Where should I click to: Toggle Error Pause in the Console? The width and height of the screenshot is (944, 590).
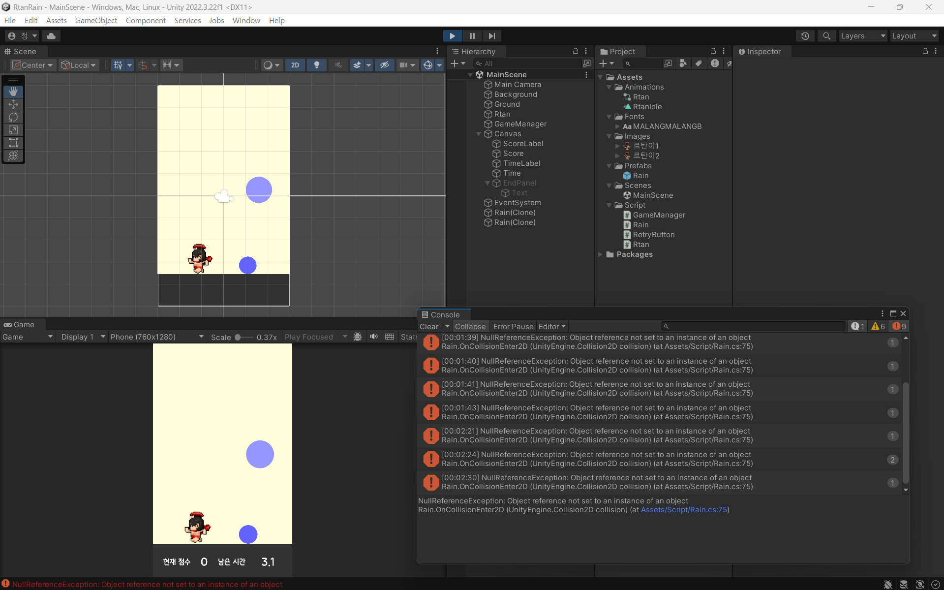point(513,326)
